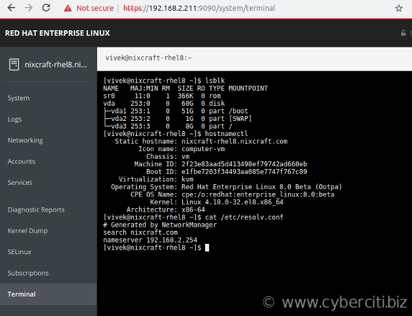Go back using browser back arrow
This screenshot has width=412, height=316.
(x=11, y=8)
